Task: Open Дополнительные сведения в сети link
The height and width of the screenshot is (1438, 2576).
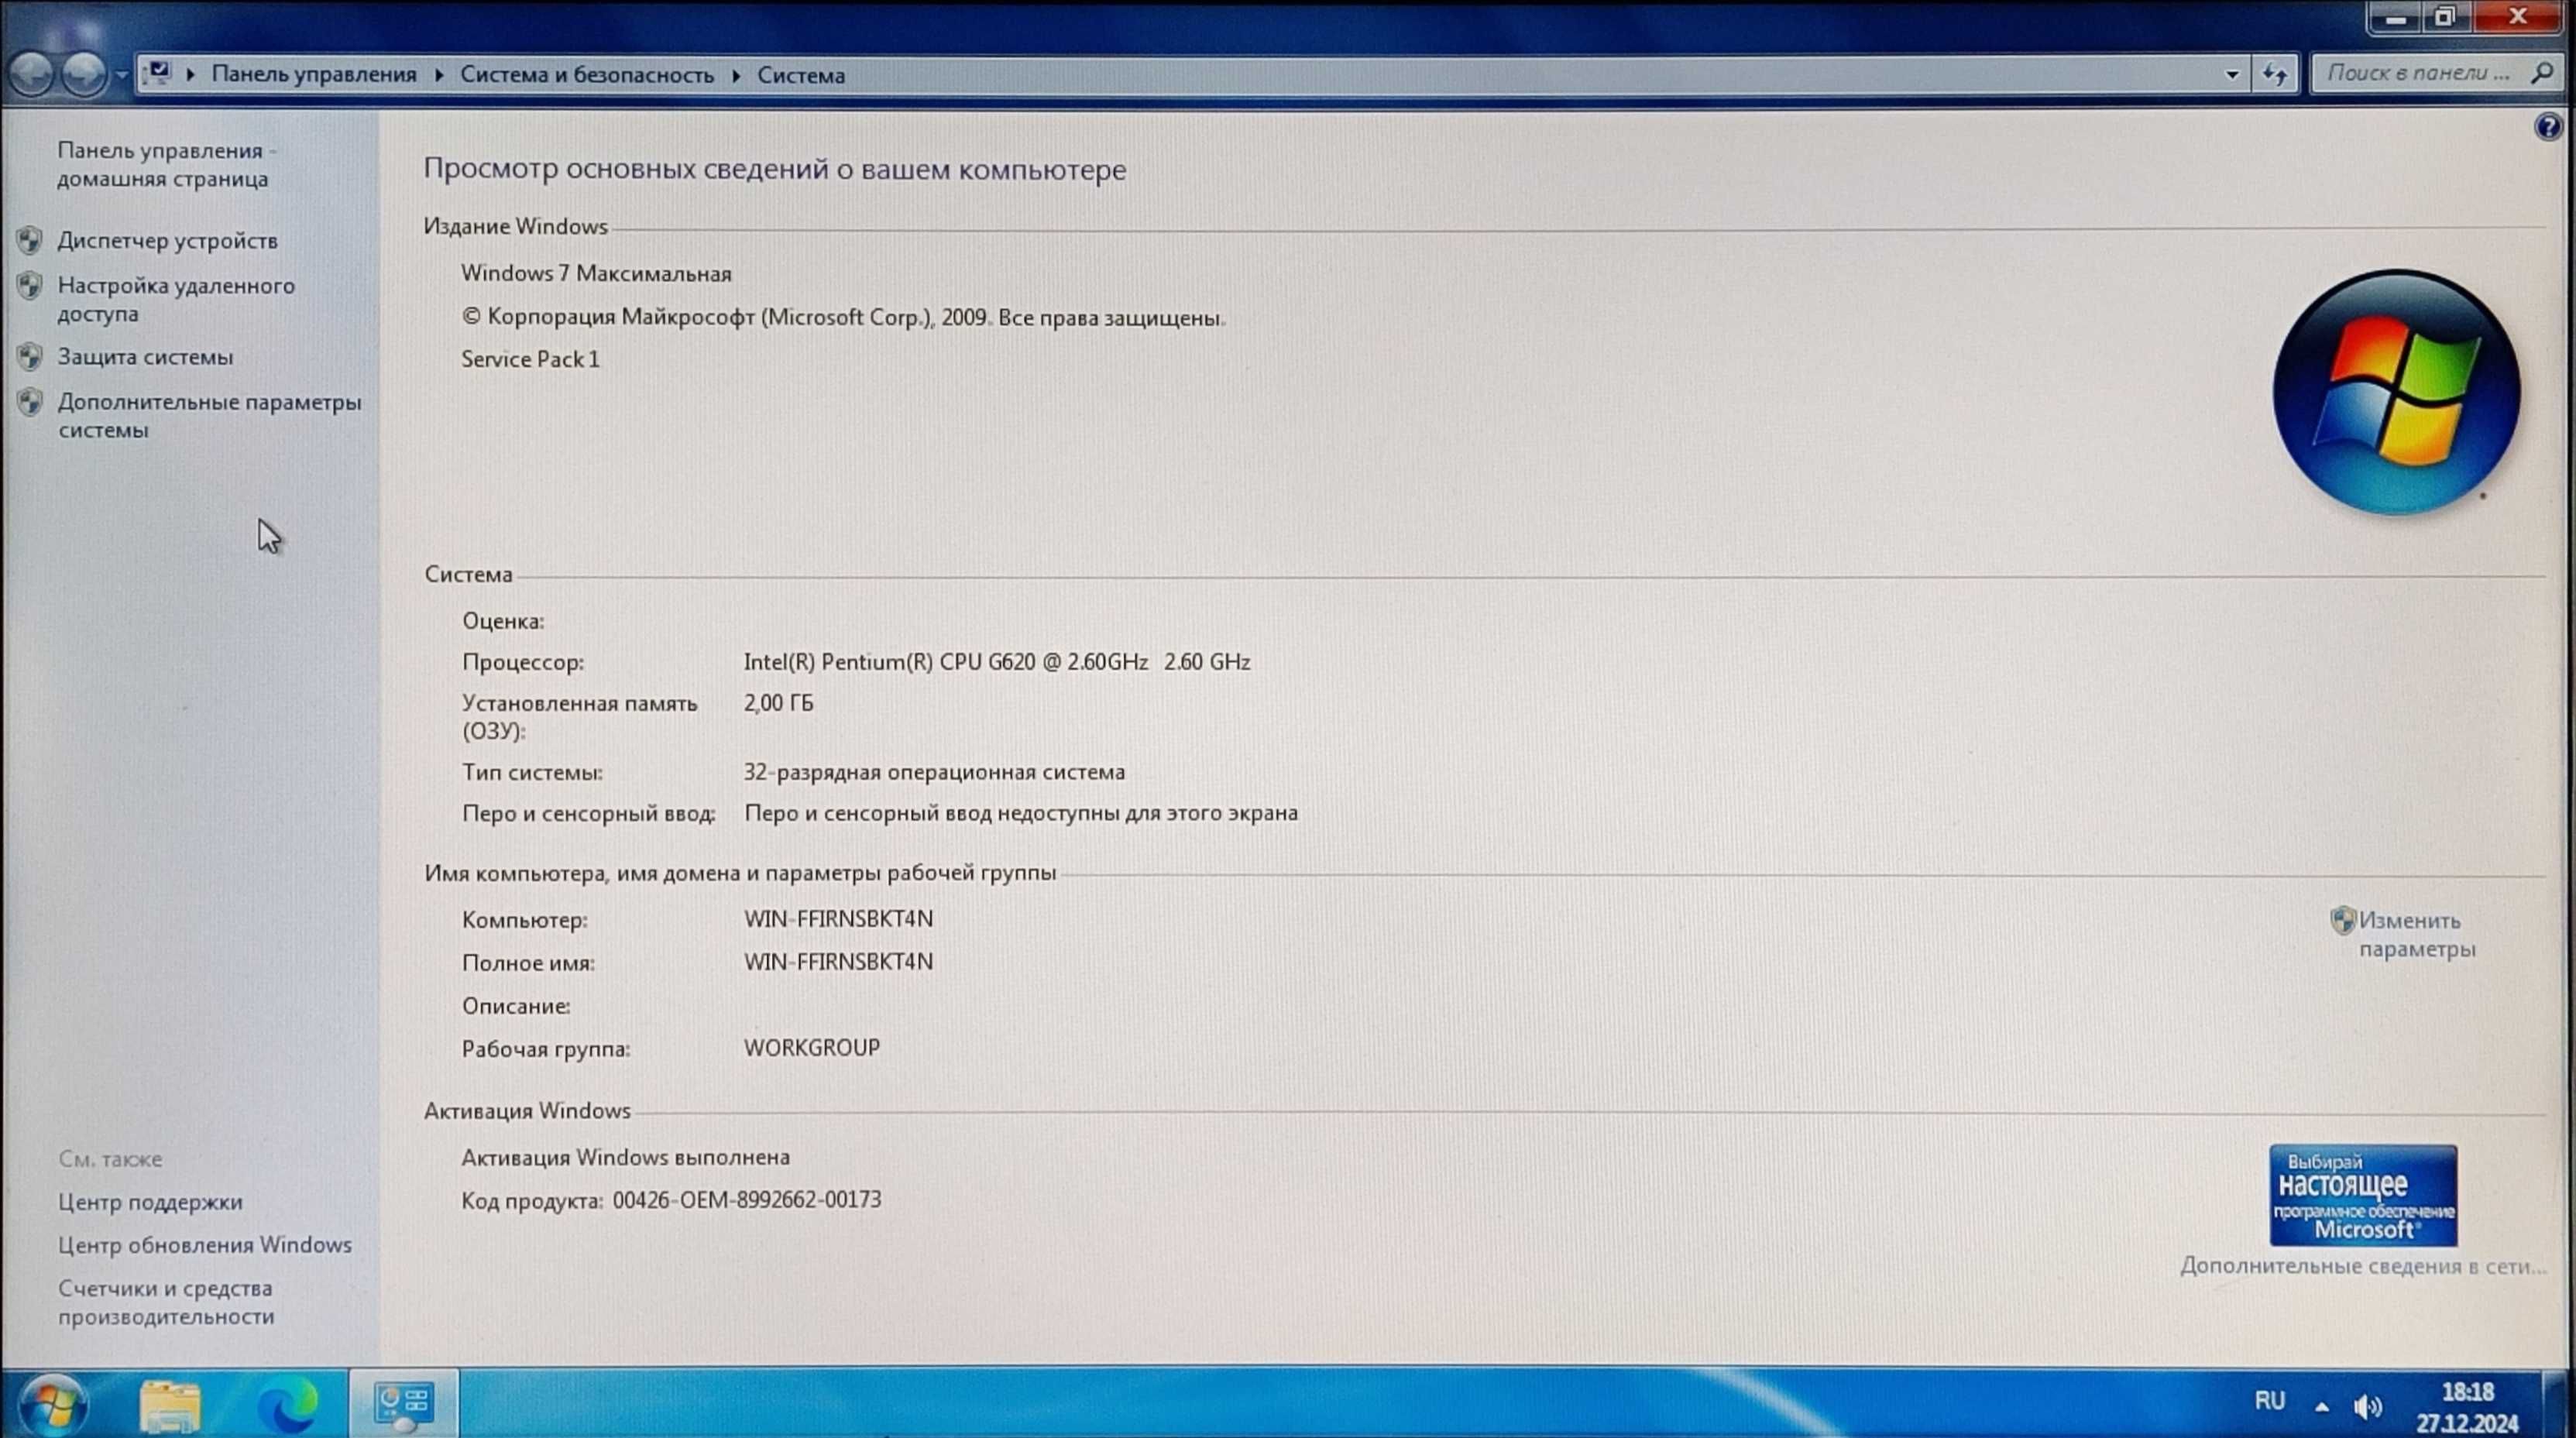Action: pos(2362,1266)
